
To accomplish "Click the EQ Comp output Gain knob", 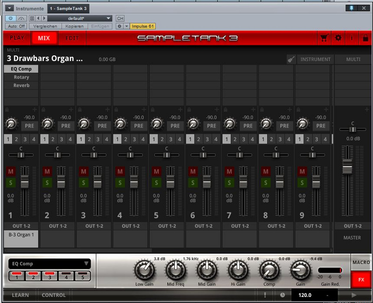I will pos(300,270).
